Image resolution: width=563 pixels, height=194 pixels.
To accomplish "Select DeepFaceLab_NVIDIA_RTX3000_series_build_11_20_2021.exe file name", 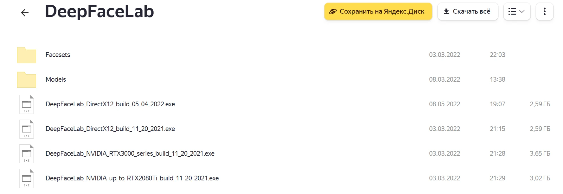I will [x=130, y=153].
